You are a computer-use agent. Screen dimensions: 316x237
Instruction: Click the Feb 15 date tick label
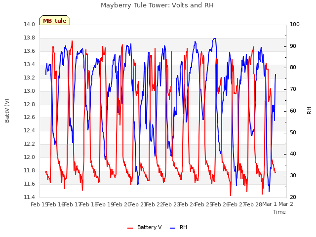39,204
